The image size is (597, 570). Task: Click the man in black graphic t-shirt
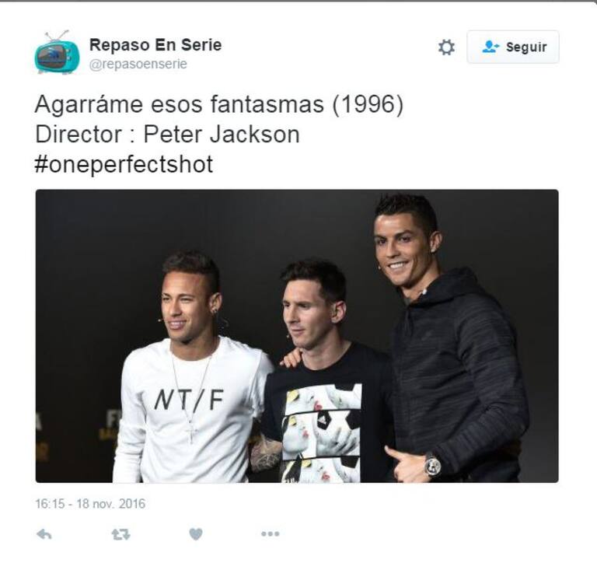(323, 373)
